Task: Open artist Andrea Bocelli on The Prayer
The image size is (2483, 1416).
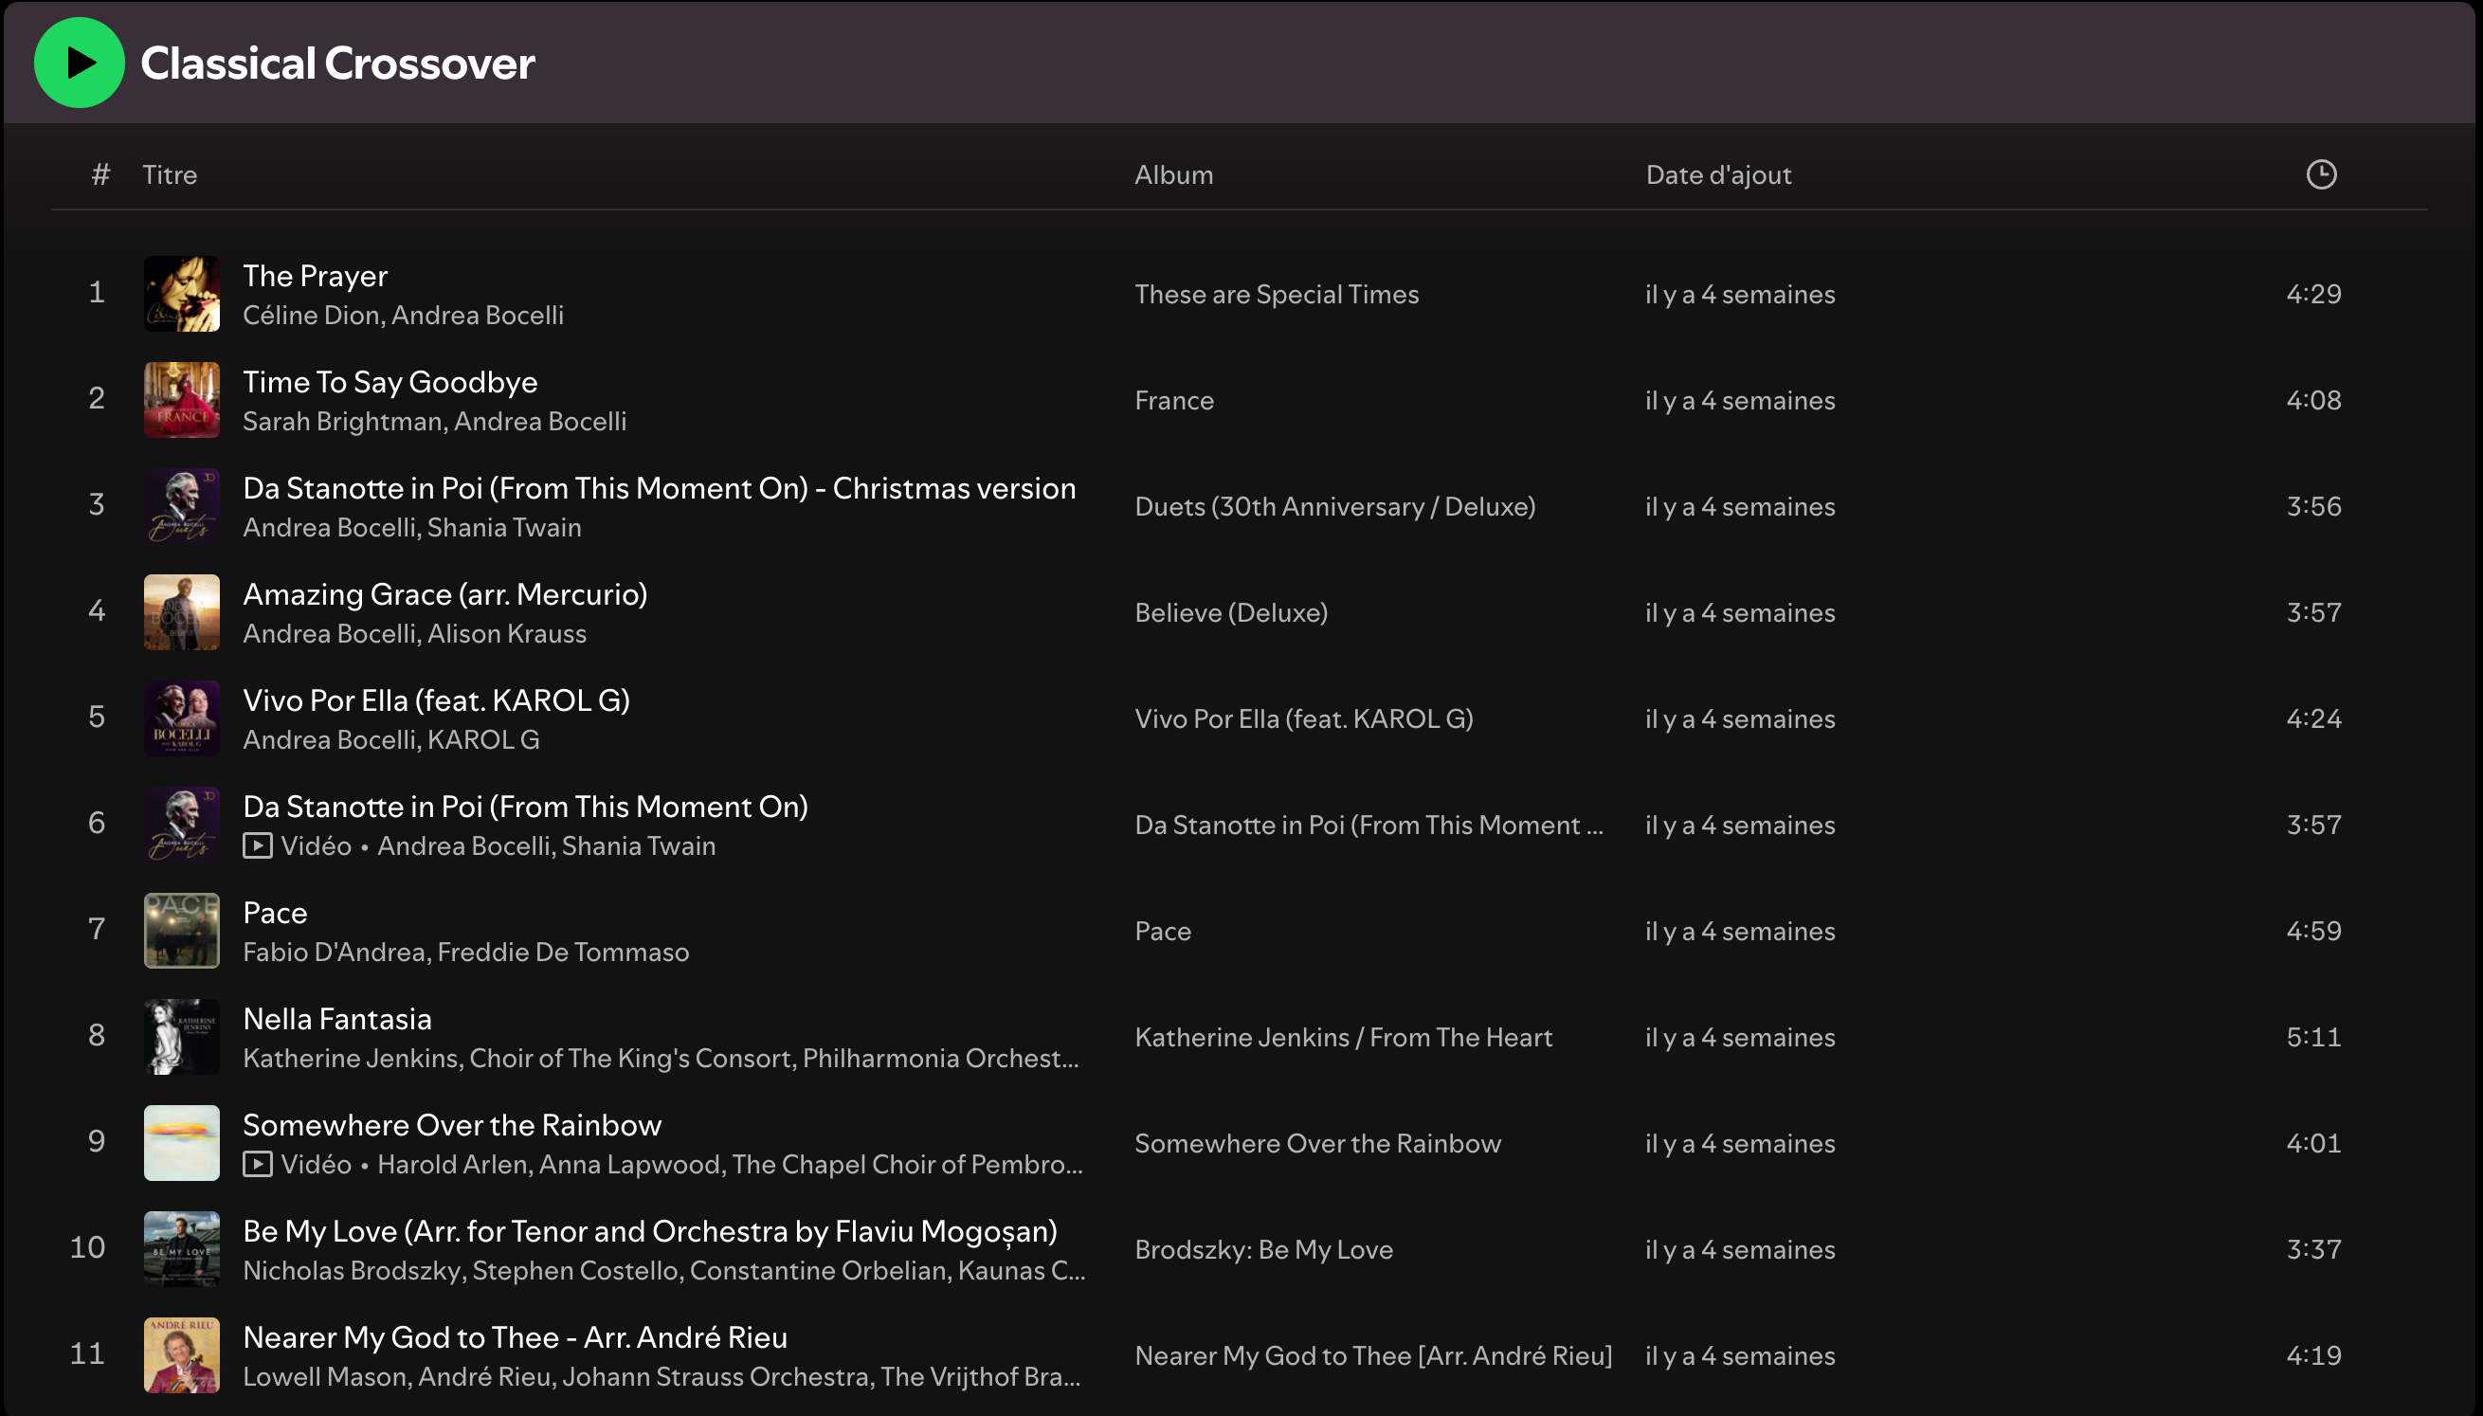Action: click(x=478, y=315)
